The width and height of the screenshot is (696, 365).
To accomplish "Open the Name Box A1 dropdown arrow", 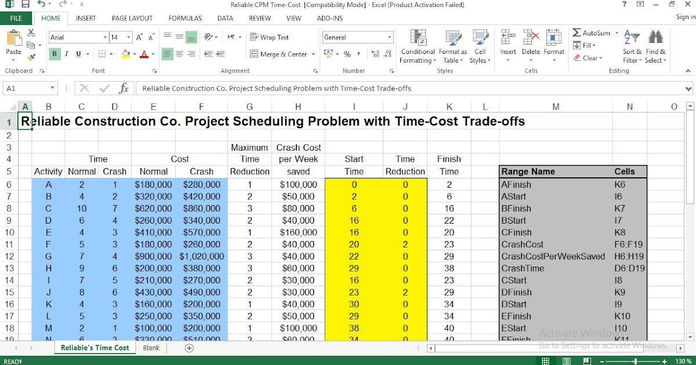I will [x=52, y=88].
